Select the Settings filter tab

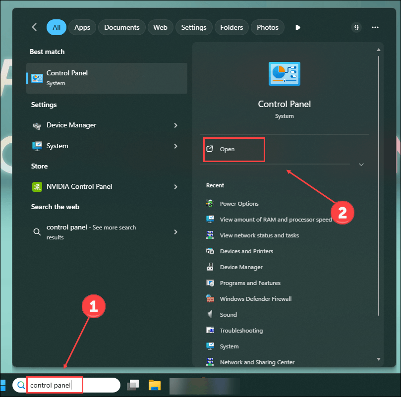click(193, 27)
